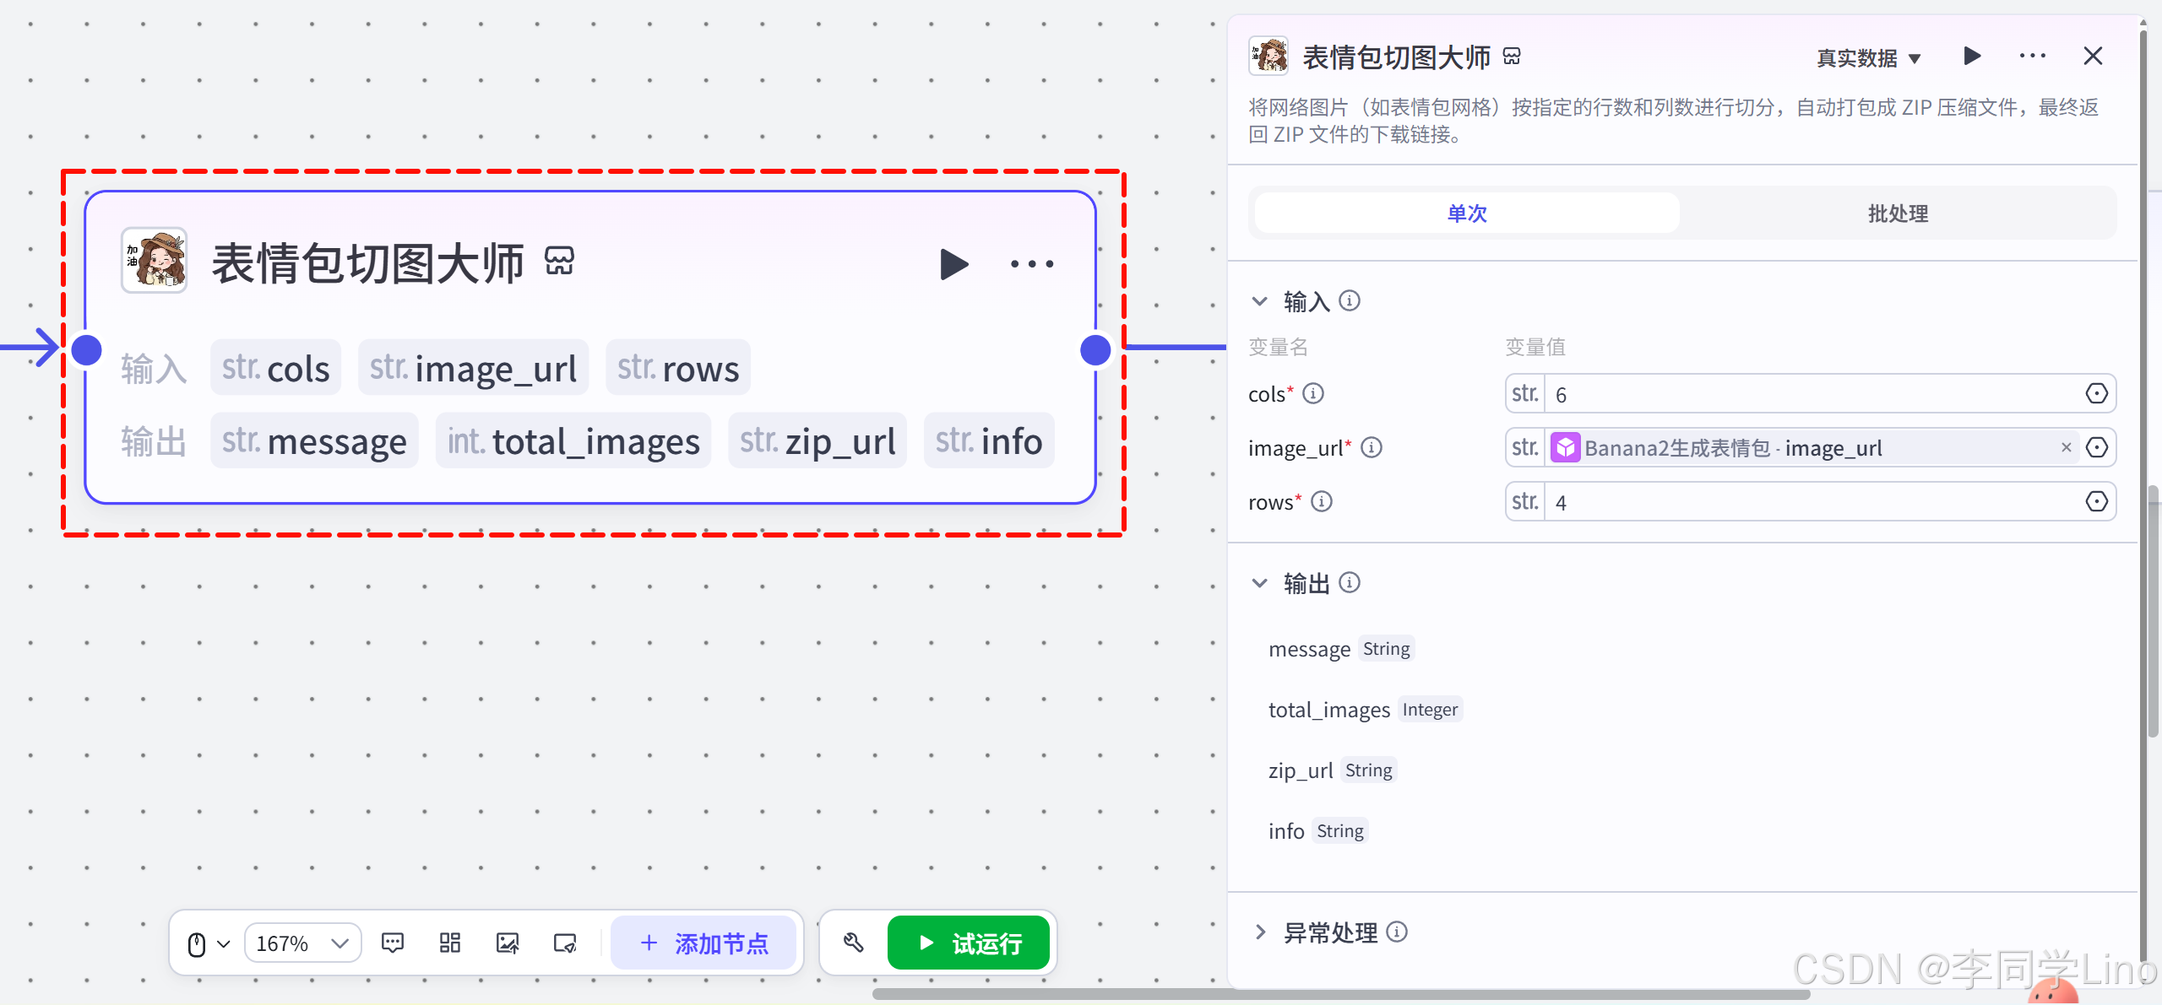The width and height of the screenshot is (2162, 1005).
Task: Run the node with the play icon on the card
Action: [953, 264]
